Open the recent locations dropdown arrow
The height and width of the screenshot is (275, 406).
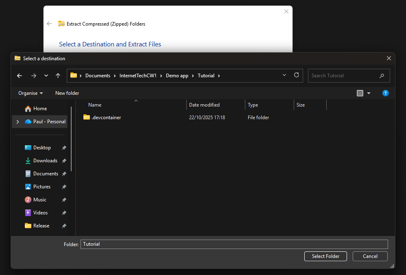(x=46, y=76)
